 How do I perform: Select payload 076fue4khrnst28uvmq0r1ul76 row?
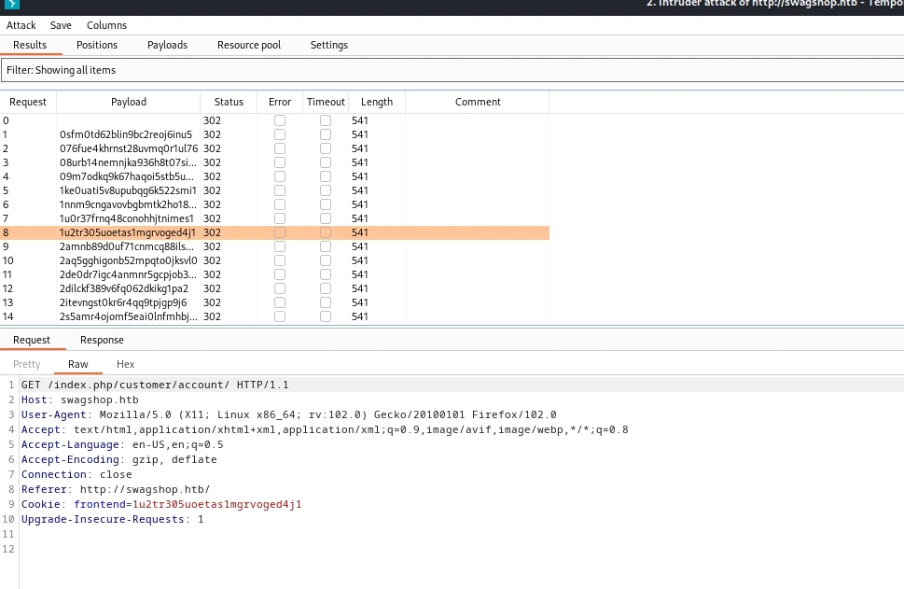click(274, 148)
